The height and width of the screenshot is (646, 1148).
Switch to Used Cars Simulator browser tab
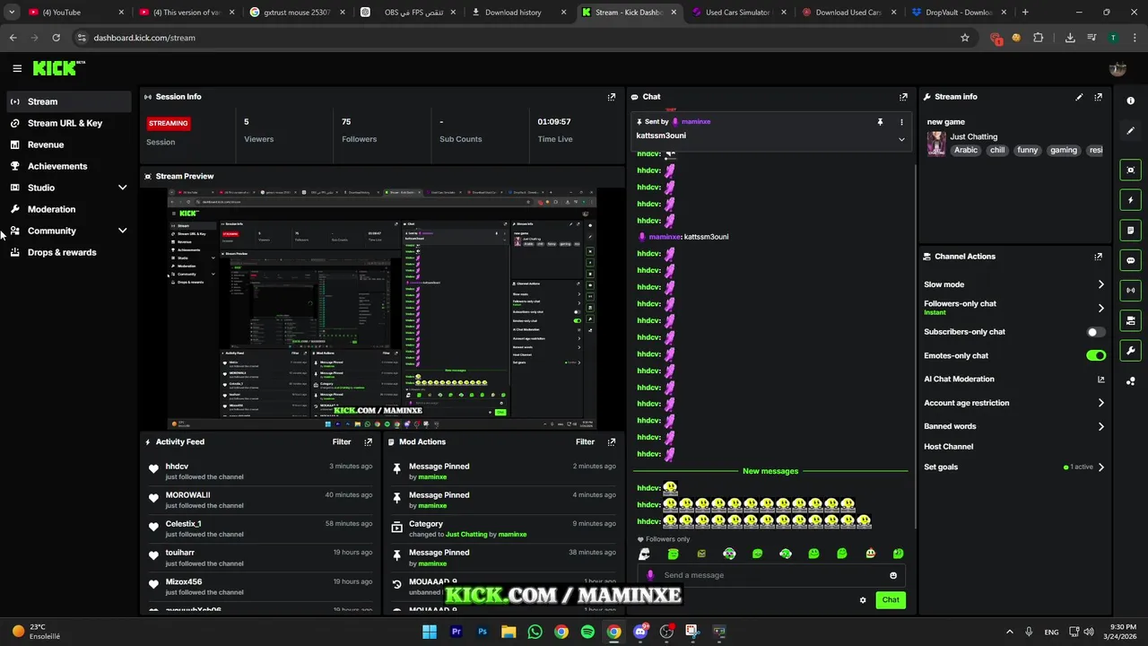click(x=741, y=13)
